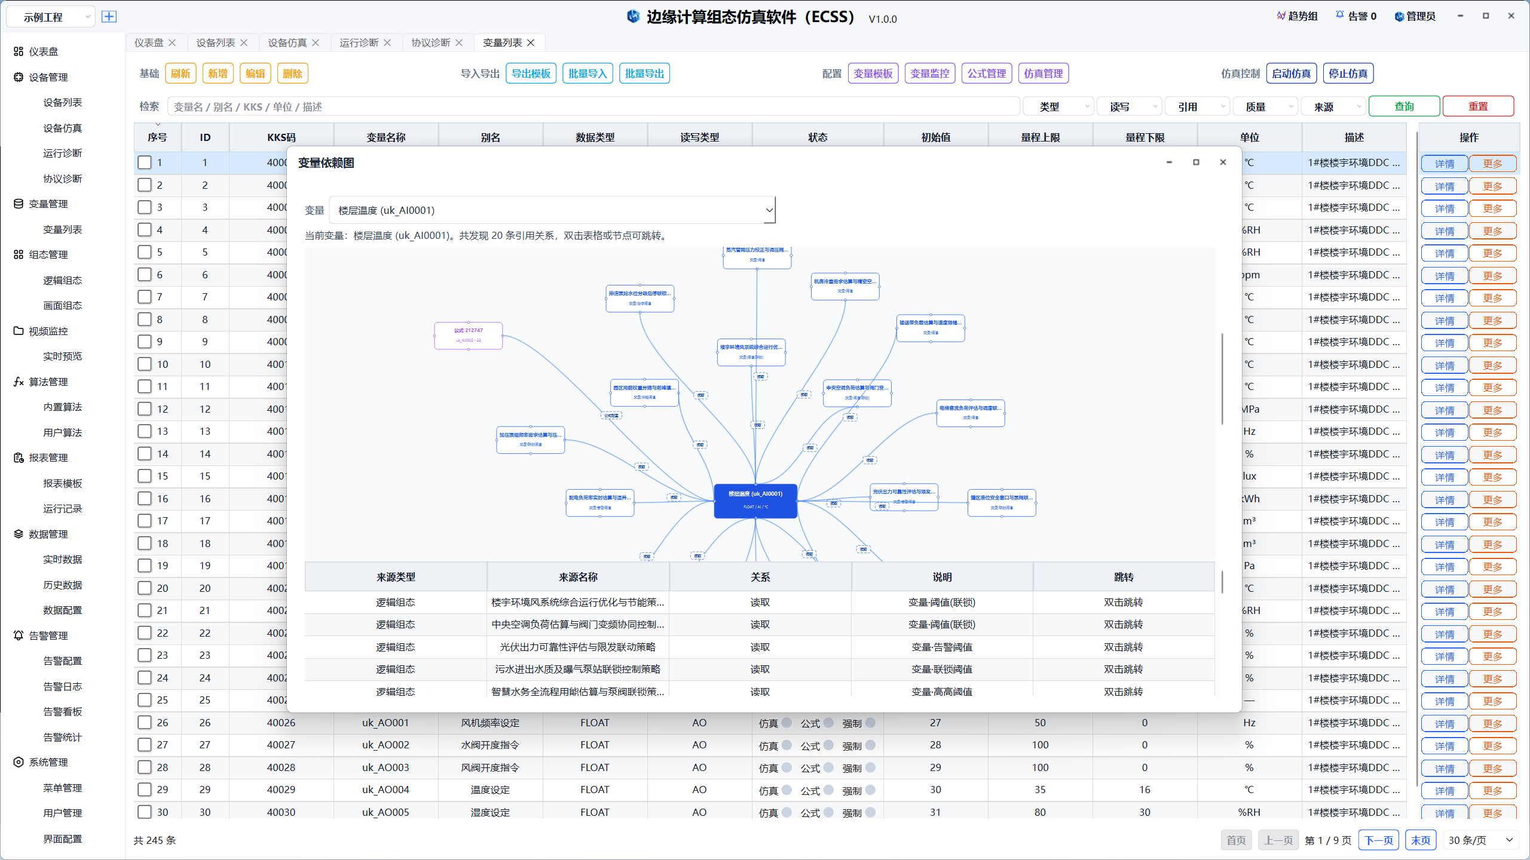Click the system management gear icon
This screenshot has width=1530, height=860.
[x=19, y=762]
